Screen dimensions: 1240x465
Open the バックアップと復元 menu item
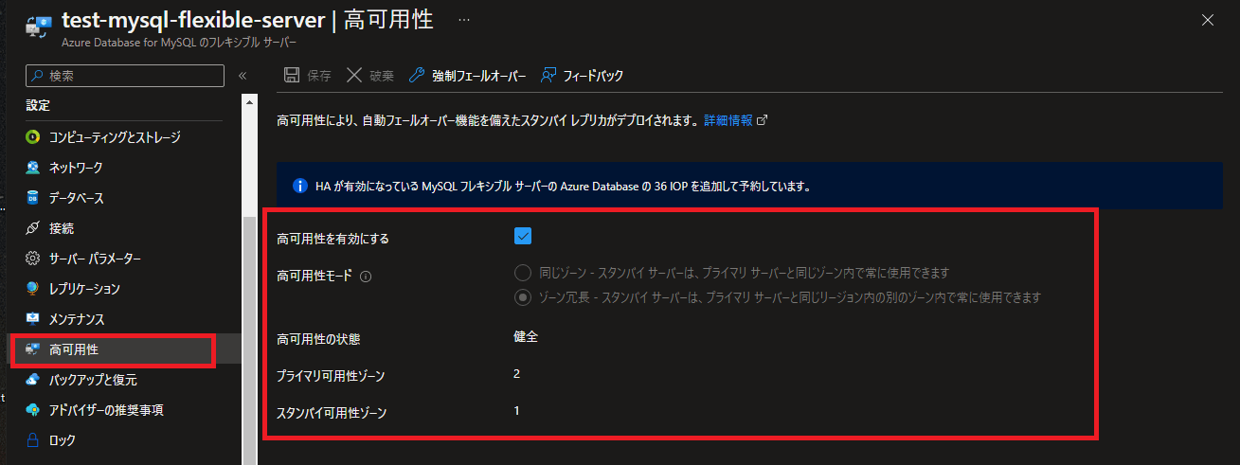point(93,380)
